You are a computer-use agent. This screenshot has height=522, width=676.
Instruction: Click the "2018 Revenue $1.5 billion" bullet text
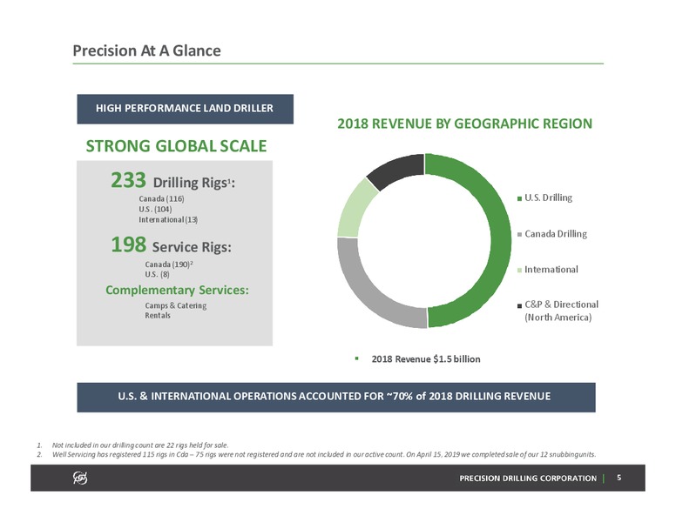click(426, 359)
